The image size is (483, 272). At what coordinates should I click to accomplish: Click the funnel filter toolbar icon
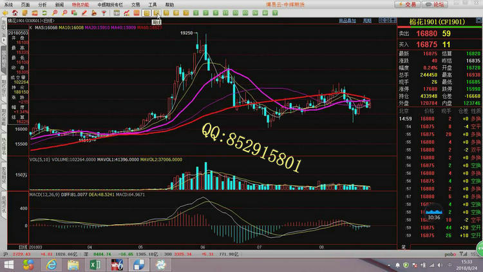point(104,12)
